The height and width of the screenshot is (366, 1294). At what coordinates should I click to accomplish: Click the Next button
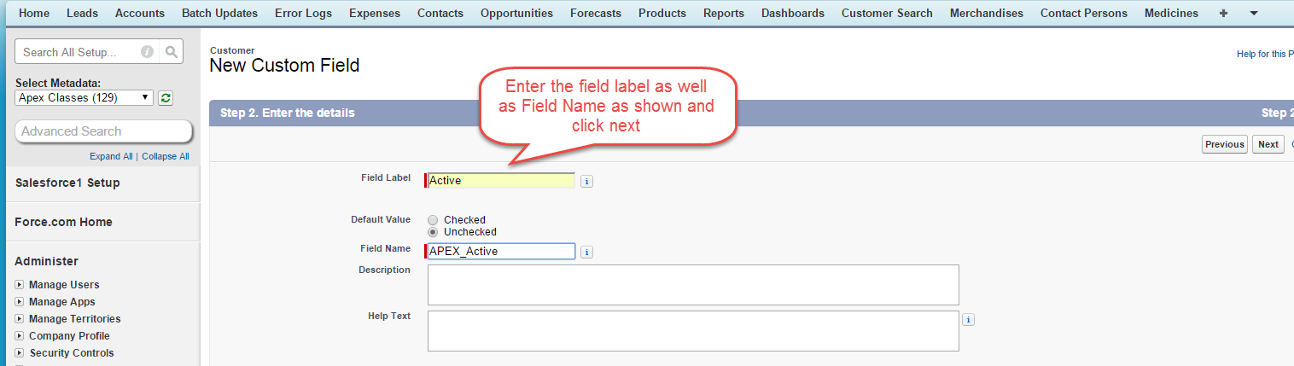pos(1268,144)
